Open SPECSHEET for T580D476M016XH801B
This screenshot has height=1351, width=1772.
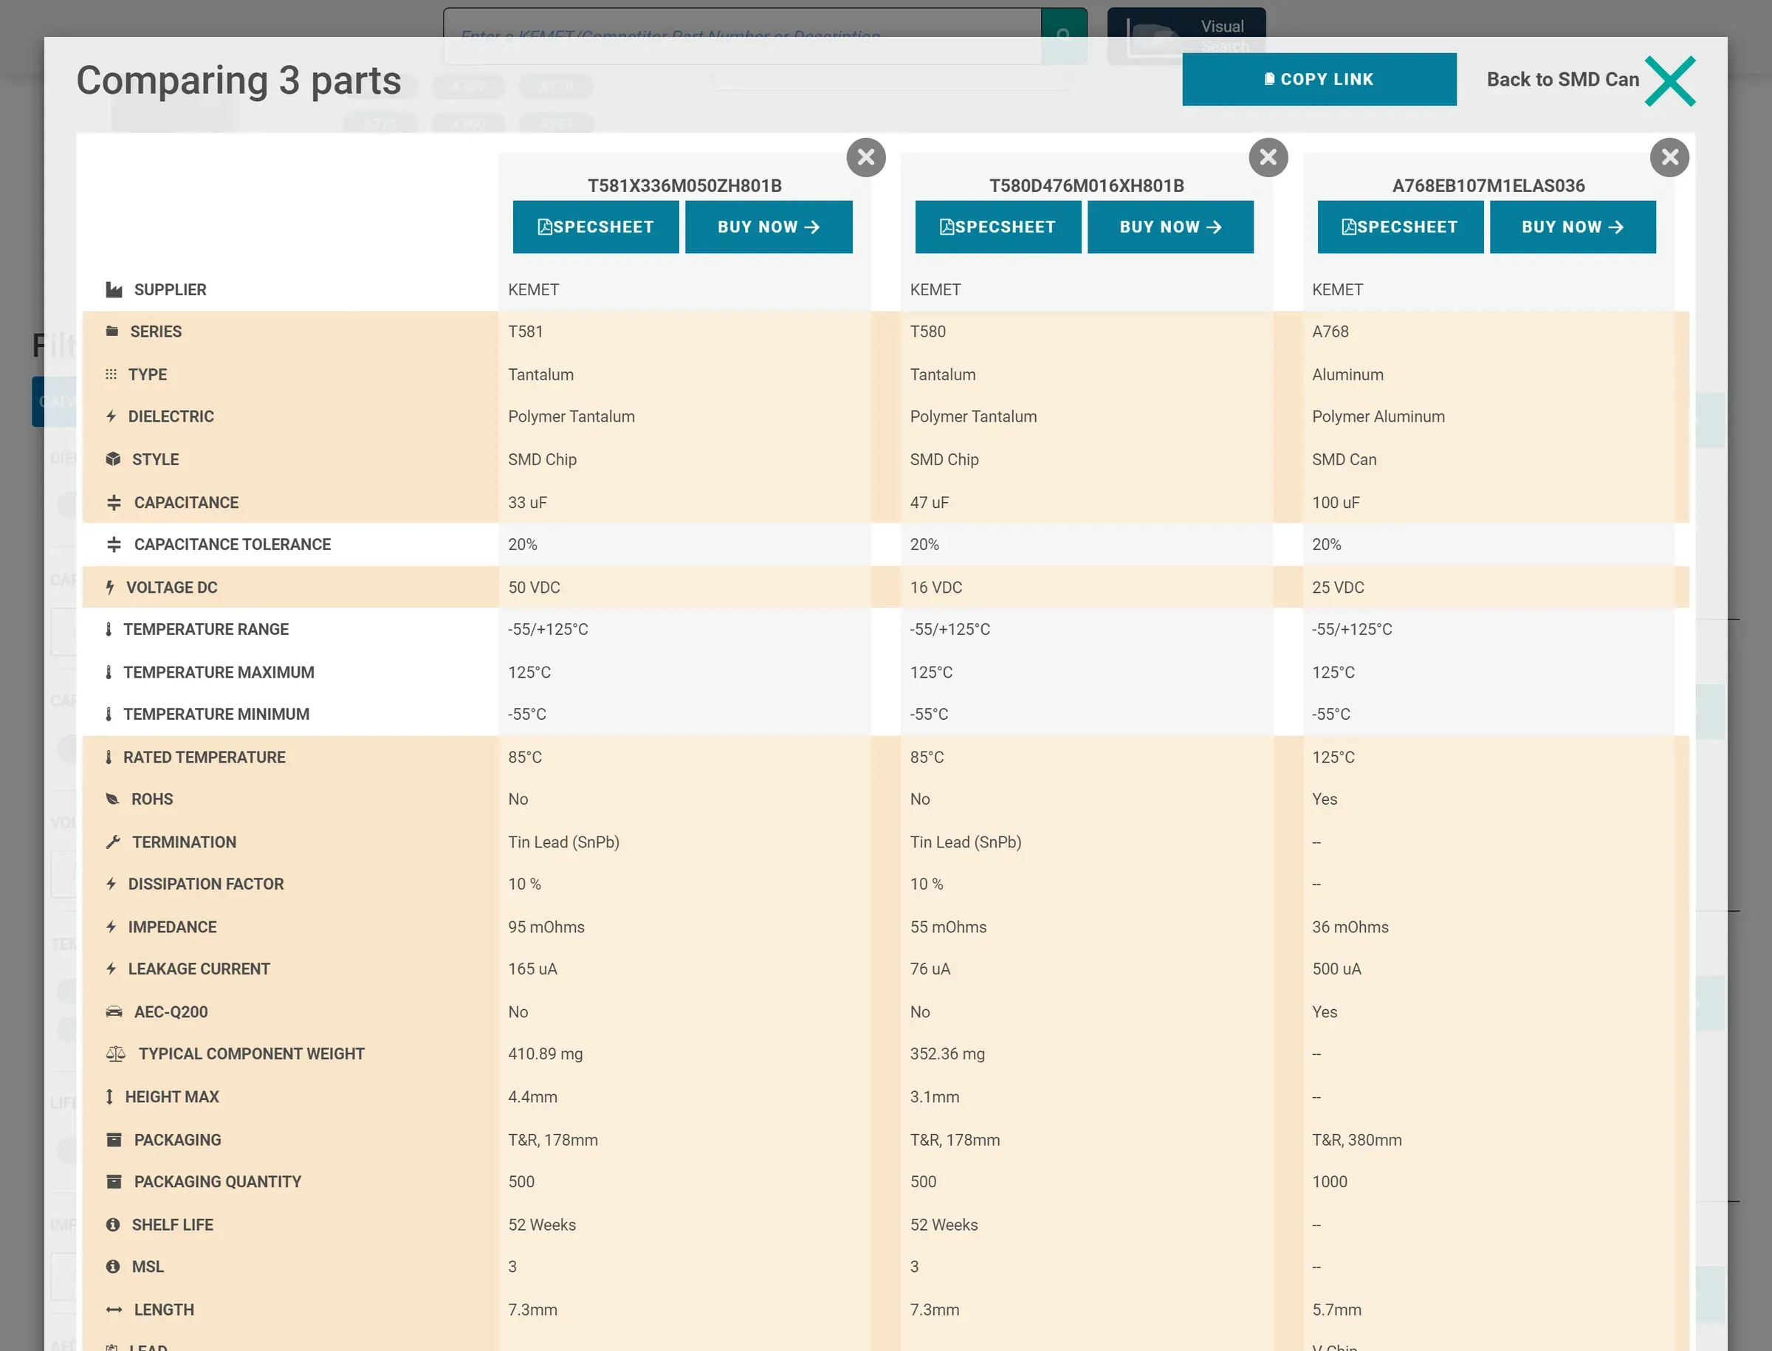click(997, 227)
